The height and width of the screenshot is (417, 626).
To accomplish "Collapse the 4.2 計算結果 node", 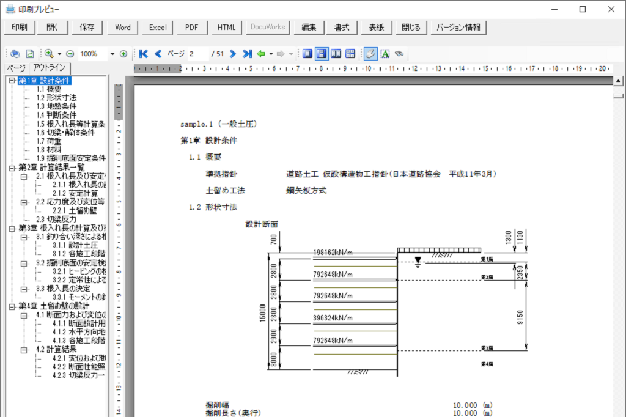I will 24,350.
